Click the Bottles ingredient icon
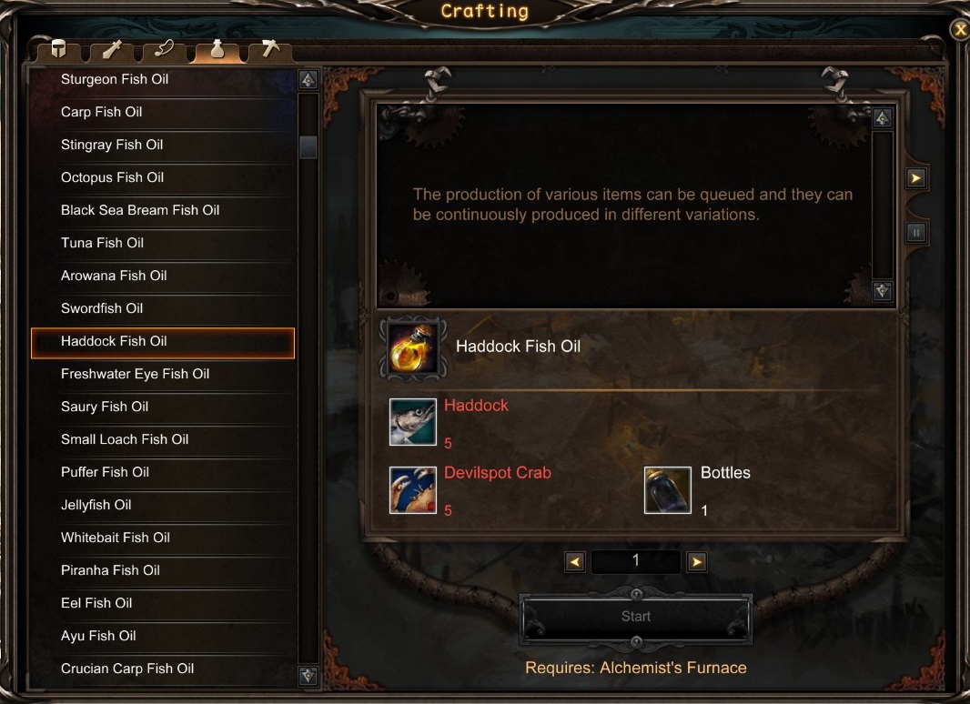The image size is (970, 704). point(668,490)
